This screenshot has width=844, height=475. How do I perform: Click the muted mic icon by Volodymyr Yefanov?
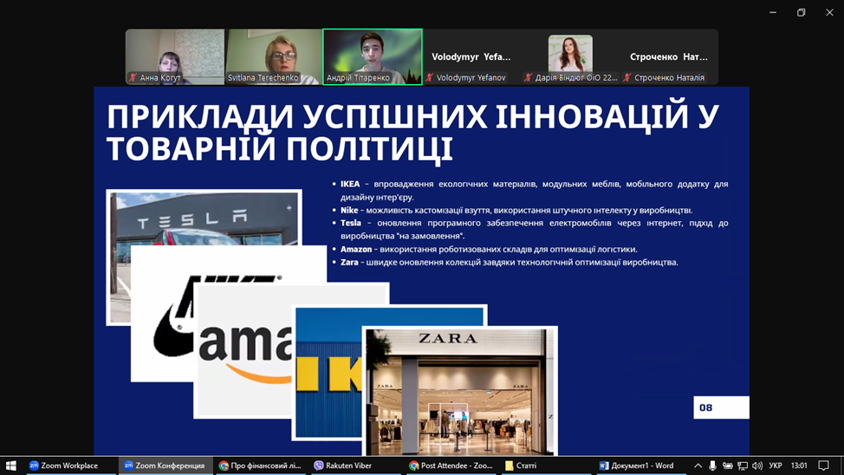point(430,78)
